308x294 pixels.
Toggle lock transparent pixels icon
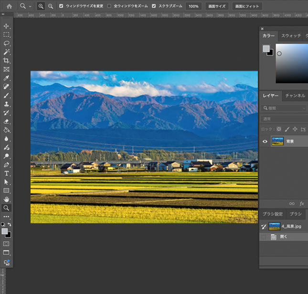click(279, 129)
